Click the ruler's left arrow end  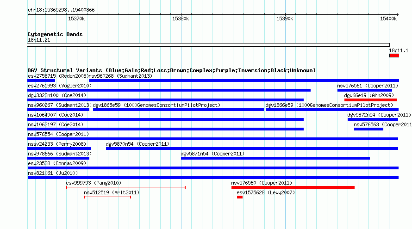tap(29, 15)
